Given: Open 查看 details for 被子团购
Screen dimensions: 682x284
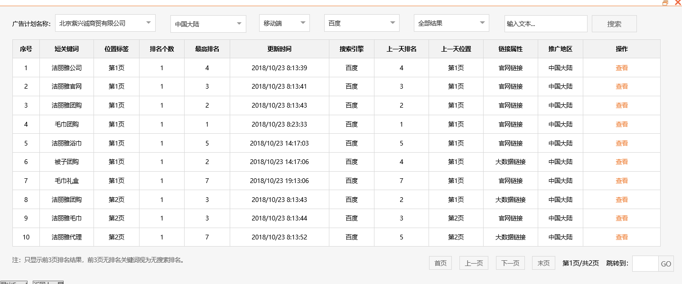Looking at the screenshot, I should (621, 162).
